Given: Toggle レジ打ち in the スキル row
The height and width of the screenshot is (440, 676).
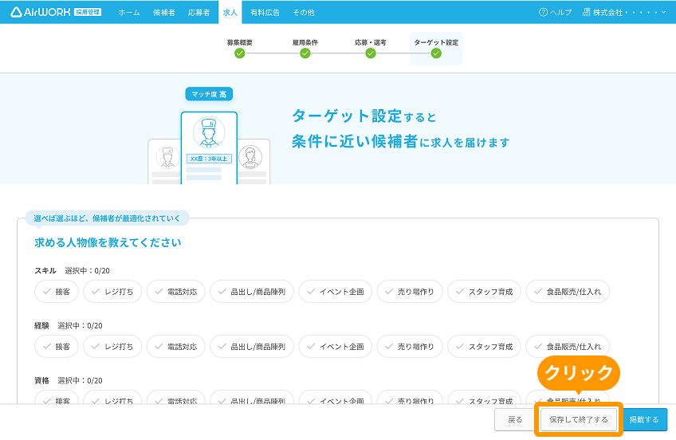Looking at the screenshot, I should 112,292.
